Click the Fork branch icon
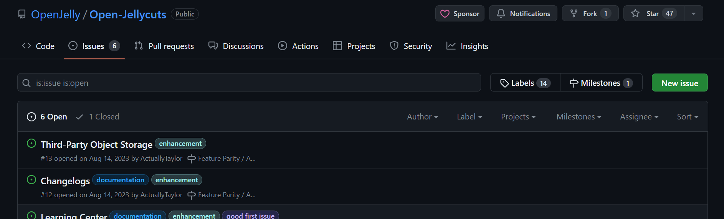Image resolution: width=724 pixels, height=219 pixels. tap(574, 13)
